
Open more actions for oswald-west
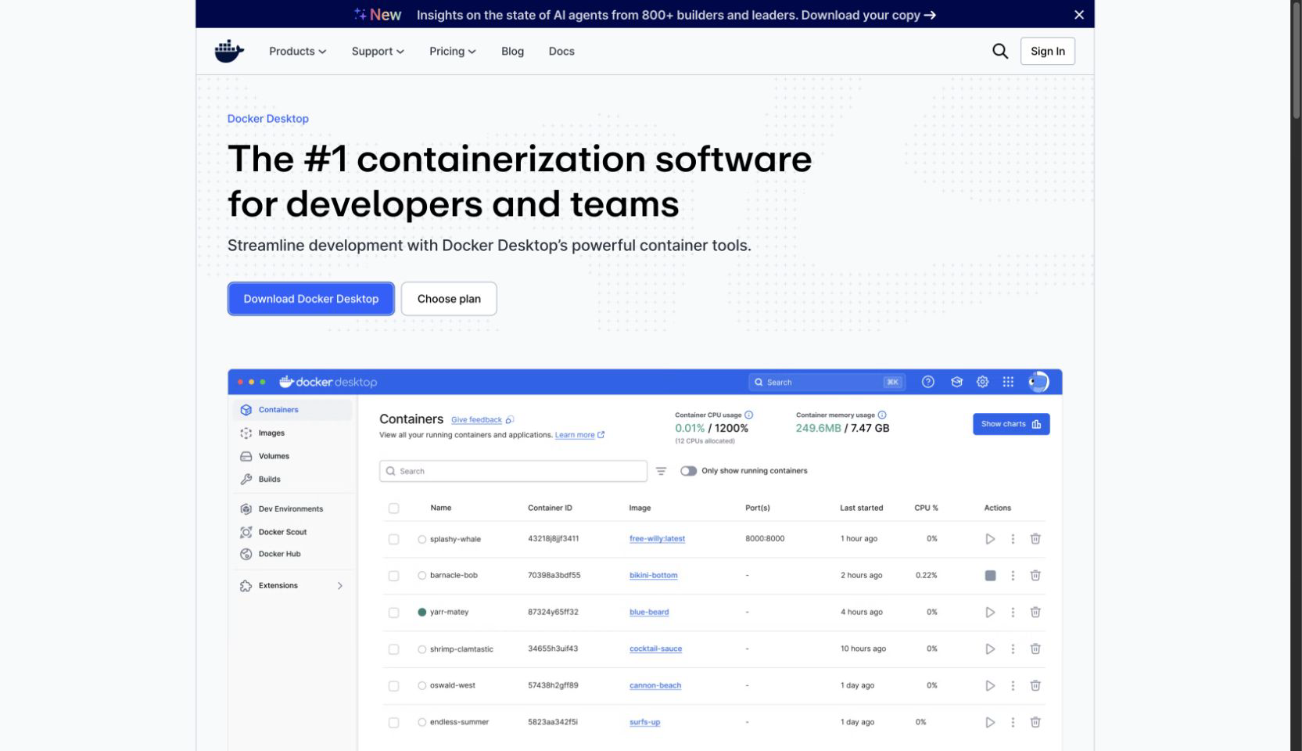(x=1013, y=686)
